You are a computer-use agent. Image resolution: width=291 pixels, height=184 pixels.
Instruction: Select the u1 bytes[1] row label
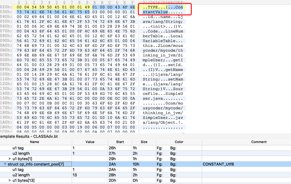(22, 159)
